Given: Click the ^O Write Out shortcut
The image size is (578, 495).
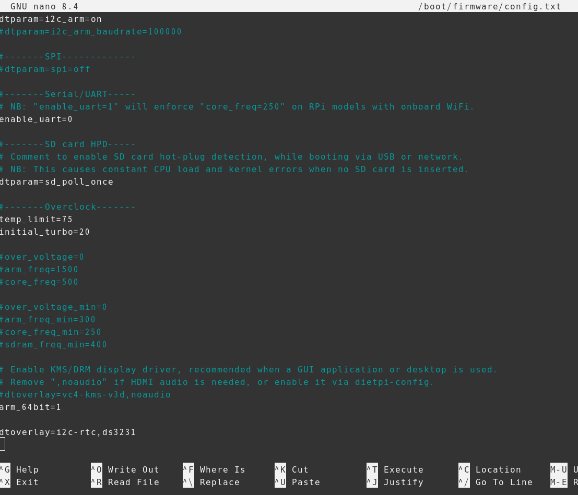Looking at the screenshot, I should (x=125, y=469).
